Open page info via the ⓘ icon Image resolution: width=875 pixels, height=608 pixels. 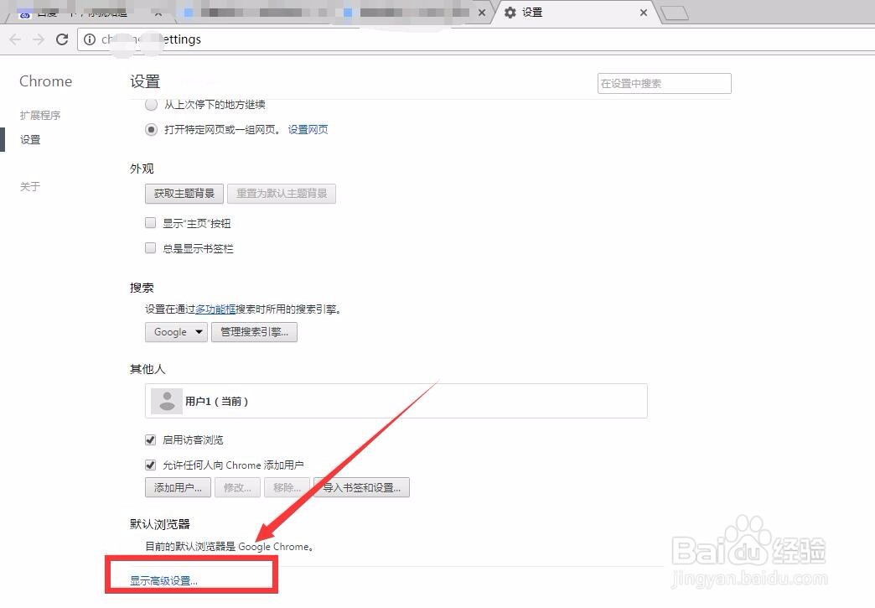(89, 39)
